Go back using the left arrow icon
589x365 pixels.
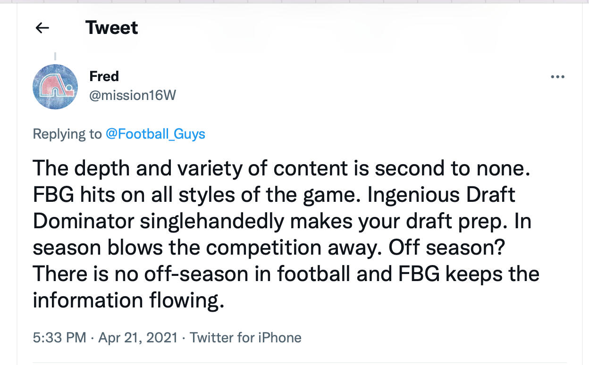pyautogui.click(x=42, y=28)
